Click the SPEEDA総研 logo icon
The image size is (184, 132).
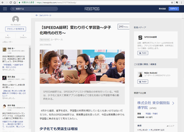pos(140,37)
